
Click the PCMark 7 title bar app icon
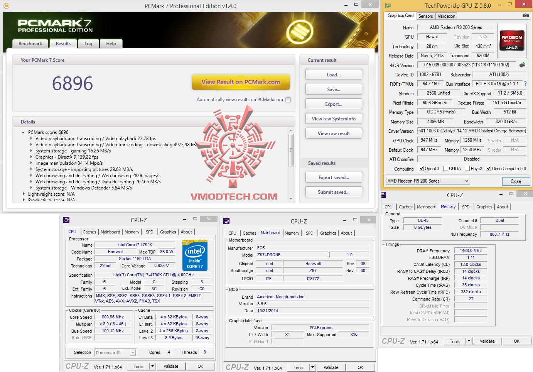6,6
